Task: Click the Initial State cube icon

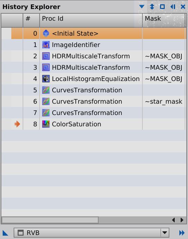Action: [x=46, y=33]
